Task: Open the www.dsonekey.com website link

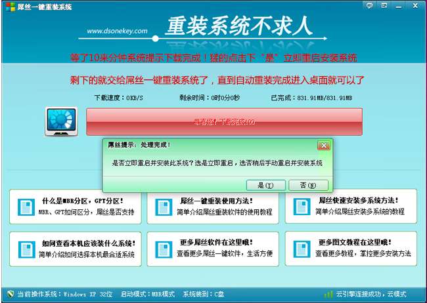Action: (118, 30)
